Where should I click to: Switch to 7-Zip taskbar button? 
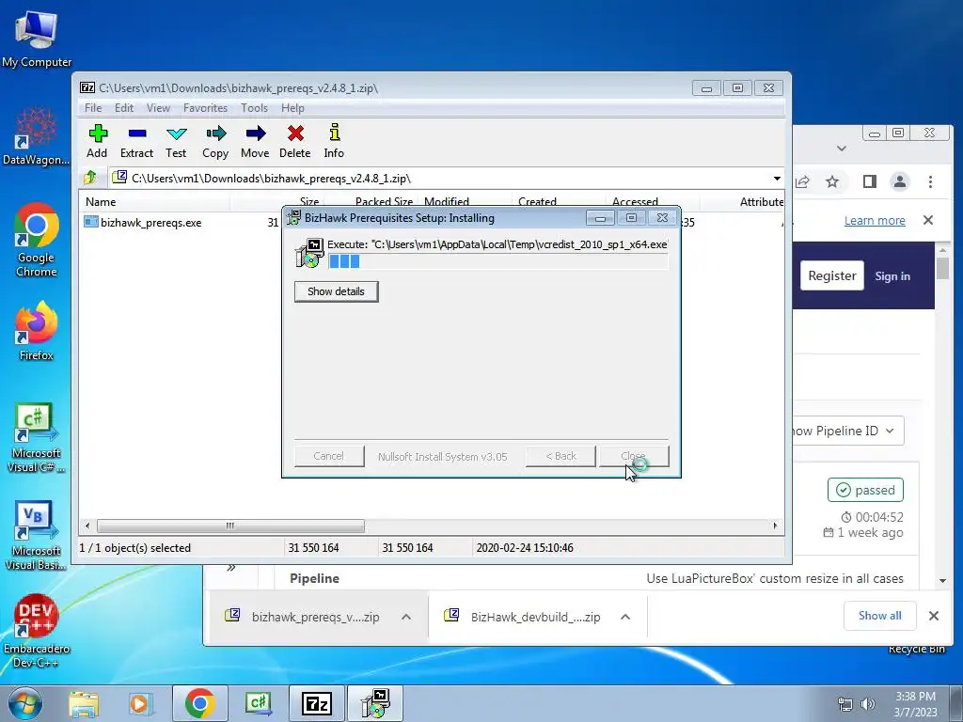point(317,703)
